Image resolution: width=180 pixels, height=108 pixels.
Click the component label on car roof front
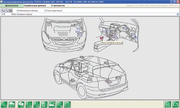tap(81, 57)
